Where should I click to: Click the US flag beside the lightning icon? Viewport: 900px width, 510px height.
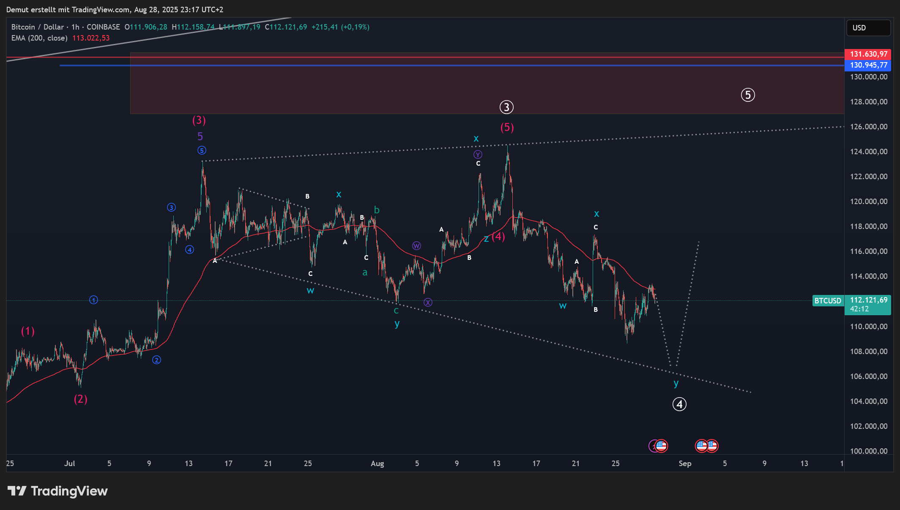[662, 446]
